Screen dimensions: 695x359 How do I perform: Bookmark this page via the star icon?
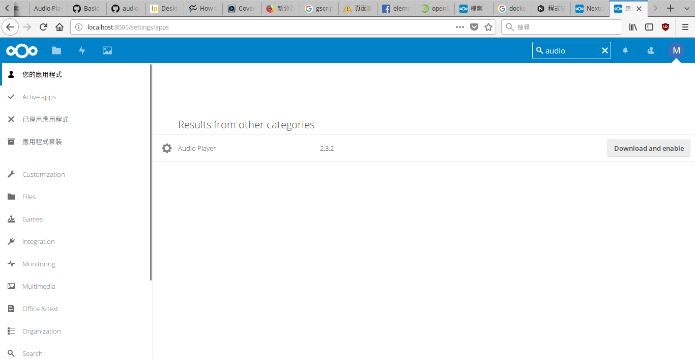[488, 27]
